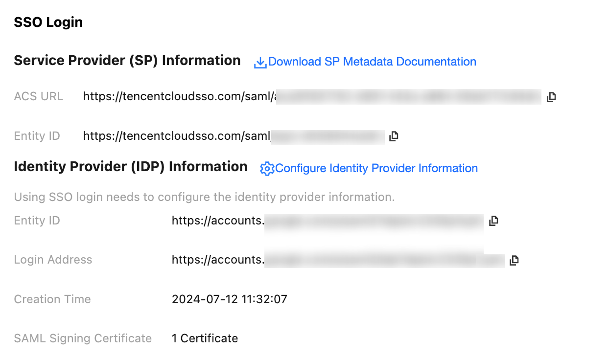The height and width of the screenshot is (357, 609).
Task: Click the Creation Time label
Action: 52,299
